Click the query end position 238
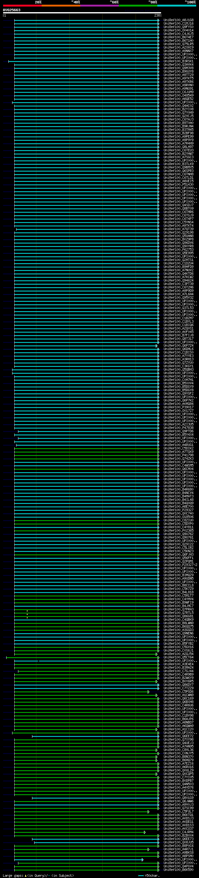199x878 pixels. pos(157,15)
